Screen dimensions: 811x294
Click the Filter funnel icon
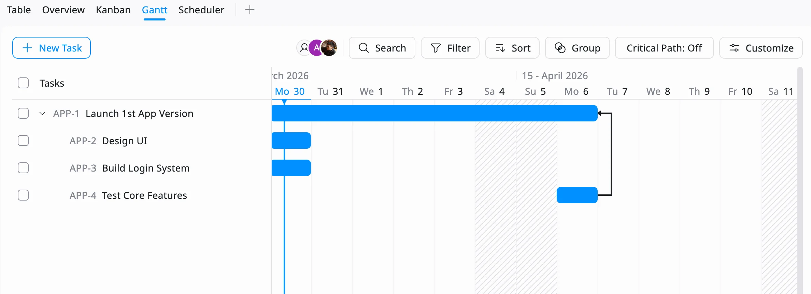(436, 48)
